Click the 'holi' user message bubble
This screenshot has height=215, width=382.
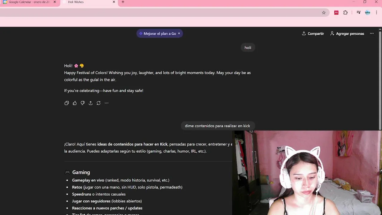tap(248, 47)
